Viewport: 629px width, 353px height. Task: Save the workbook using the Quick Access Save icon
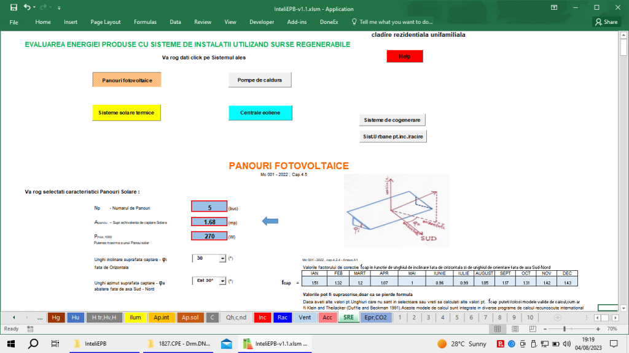(14, 8)
